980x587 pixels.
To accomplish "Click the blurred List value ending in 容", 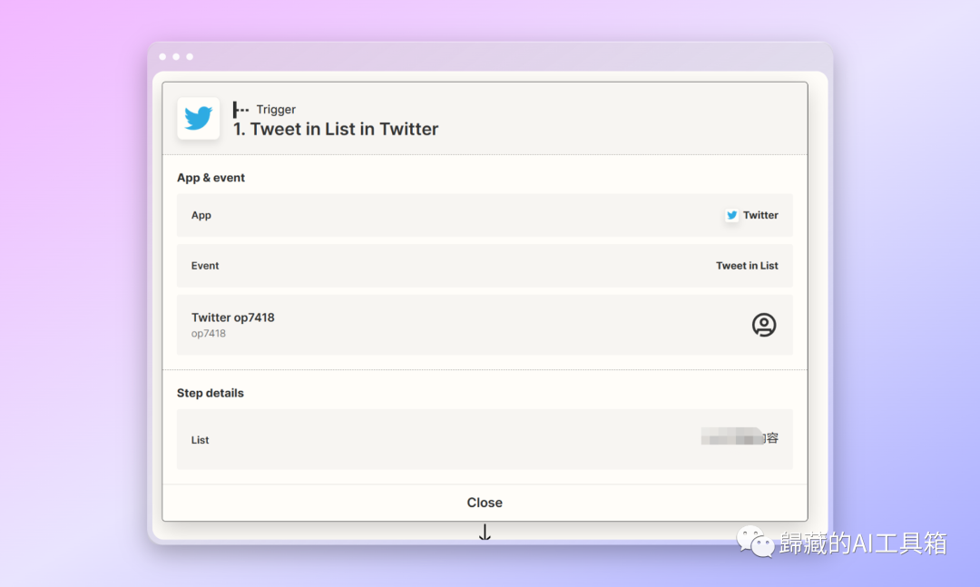I will (x=740, y=437).
